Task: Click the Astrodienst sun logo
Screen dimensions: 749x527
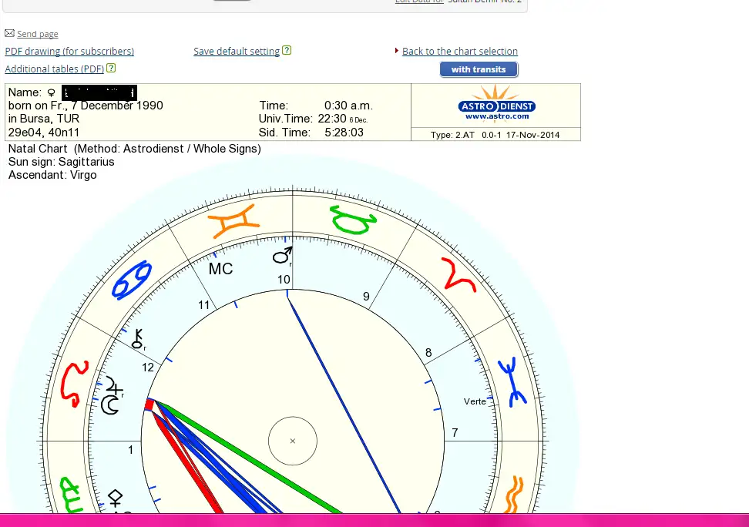Action: (496, 102)
